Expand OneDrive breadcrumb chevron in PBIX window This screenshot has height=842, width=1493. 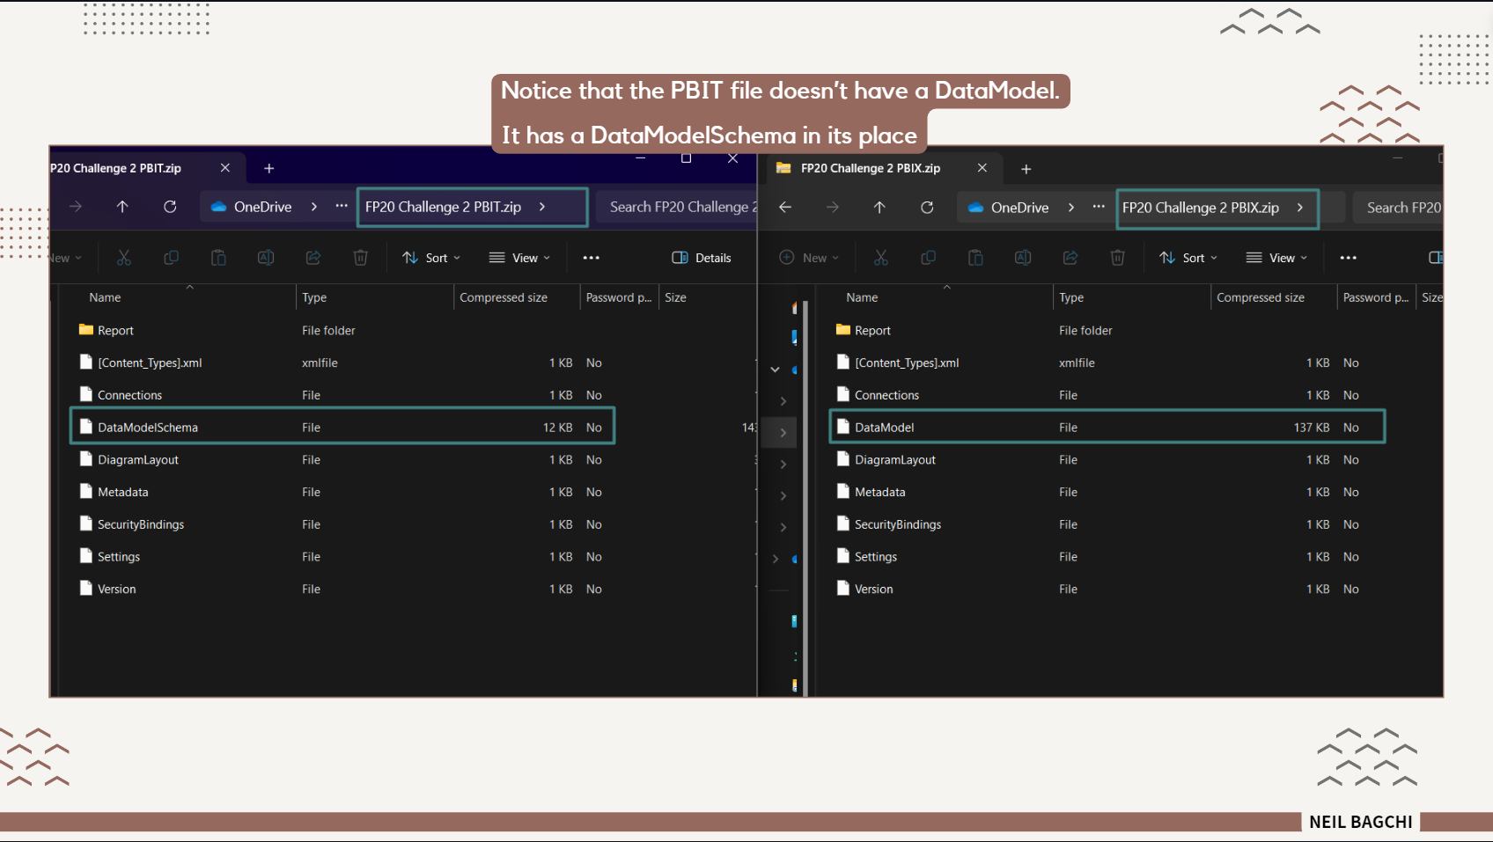(x=1071, y=208)
